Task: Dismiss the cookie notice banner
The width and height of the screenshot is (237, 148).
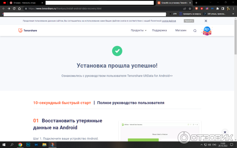Action: pyautogui.click(x=206, y=21)
